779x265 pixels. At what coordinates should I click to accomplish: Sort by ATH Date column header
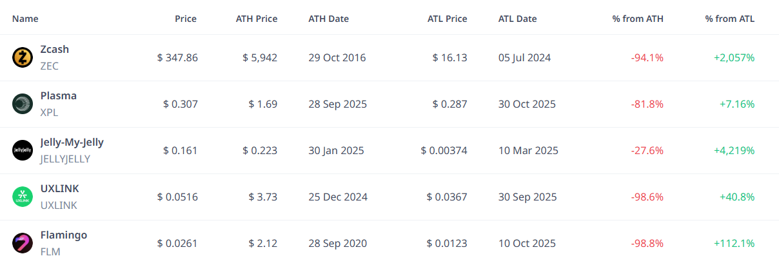pyautogui.click(x=328, y=19)
